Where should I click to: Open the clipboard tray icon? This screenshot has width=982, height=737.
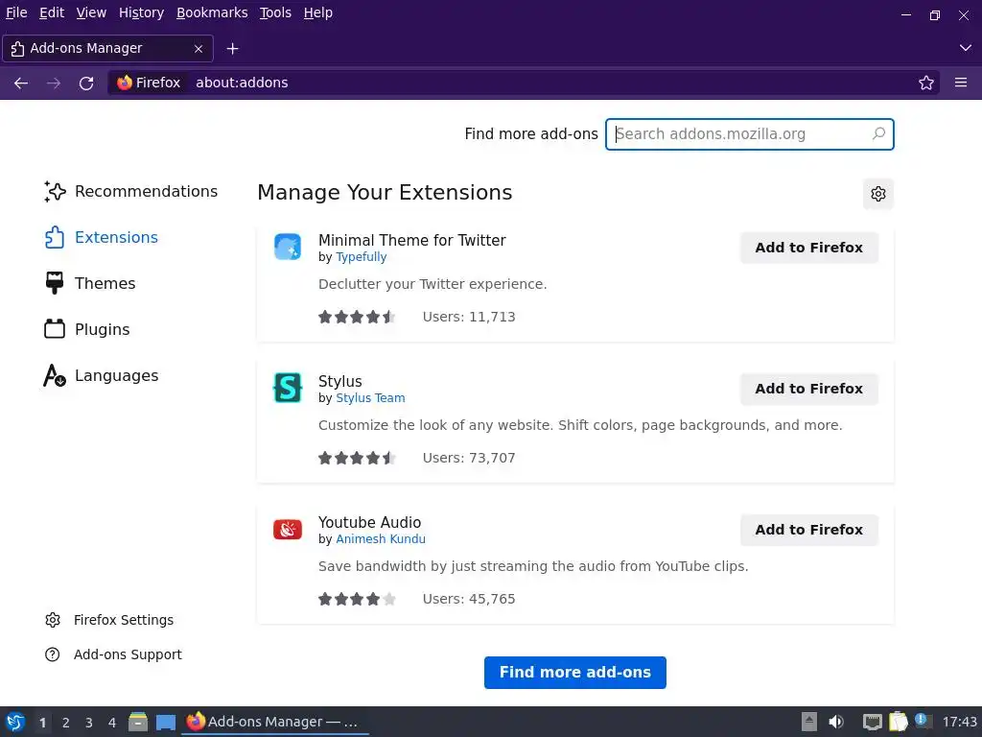(x=898, y=722)
